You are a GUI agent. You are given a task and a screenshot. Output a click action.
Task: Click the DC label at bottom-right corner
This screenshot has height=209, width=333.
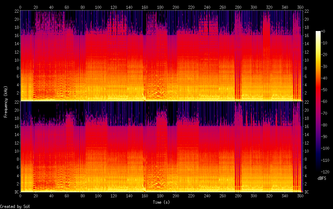(307, 192)
